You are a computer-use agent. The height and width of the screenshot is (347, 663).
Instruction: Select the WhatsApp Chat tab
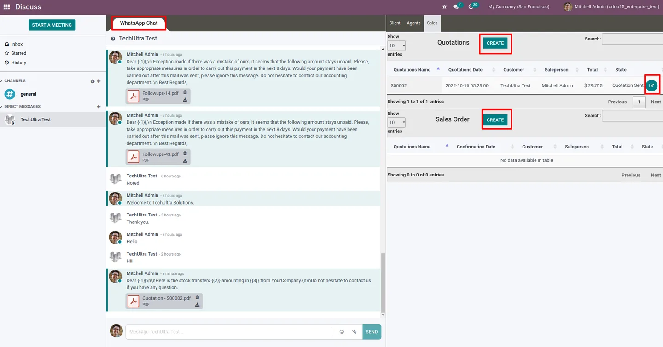pyautogui.click(x=139, y=23)
